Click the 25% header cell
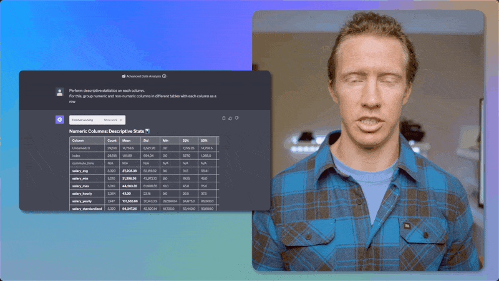Screen dimensions: 499x281 189,140
